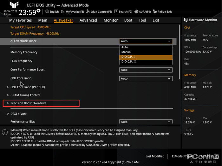This screenshot has height=166, width=222.
Task: Expand DRAM Timing Control section
Action: (x=25, y=95)
